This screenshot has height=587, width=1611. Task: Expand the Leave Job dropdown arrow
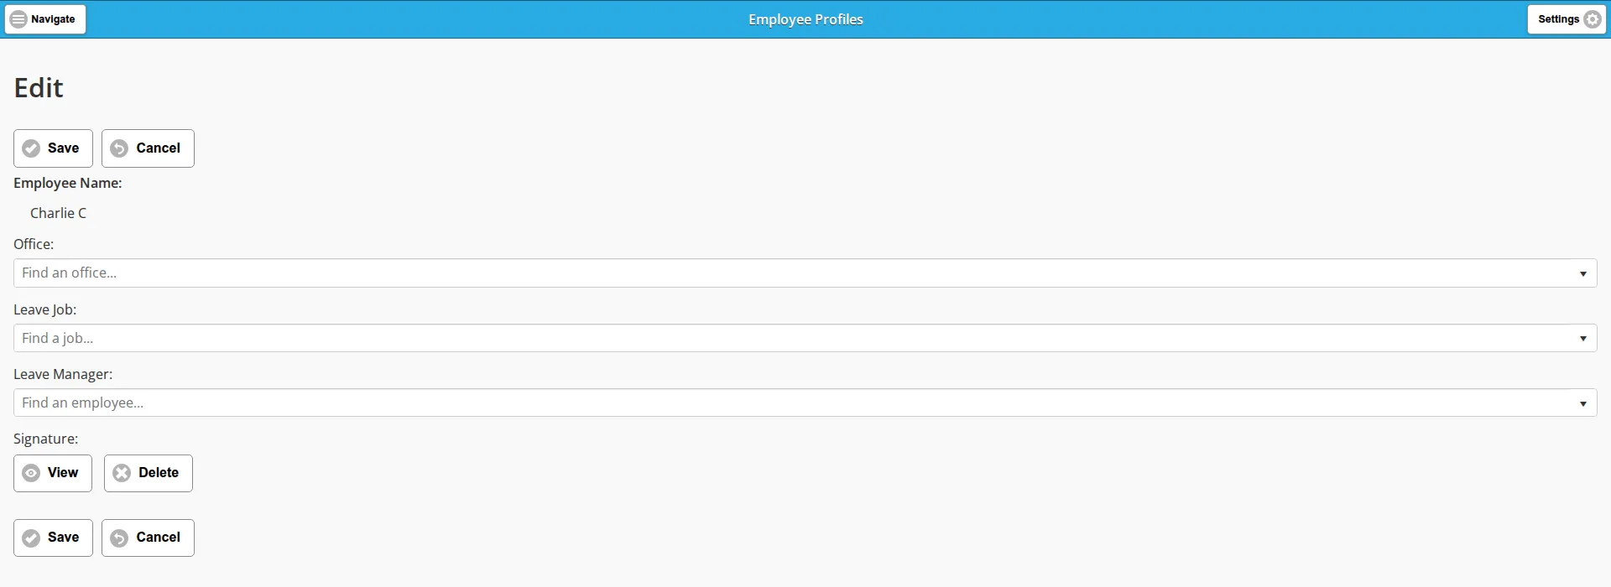pos(1583,338)
